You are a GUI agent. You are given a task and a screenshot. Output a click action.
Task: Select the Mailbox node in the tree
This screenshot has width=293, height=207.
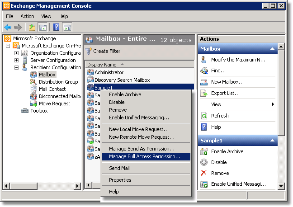click(x=47, y=75)
